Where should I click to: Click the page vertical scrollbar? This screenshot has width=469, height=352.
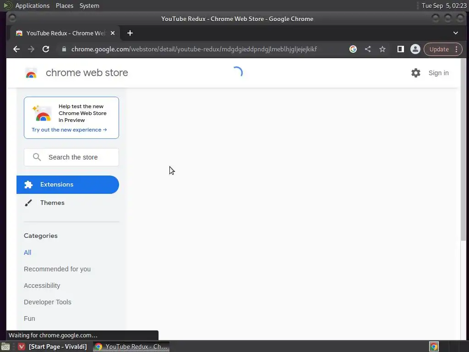(464, 150)
